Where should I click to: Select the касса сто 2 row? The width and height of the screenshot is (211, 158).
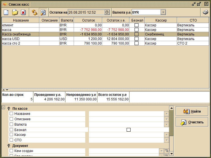(105, 43)
